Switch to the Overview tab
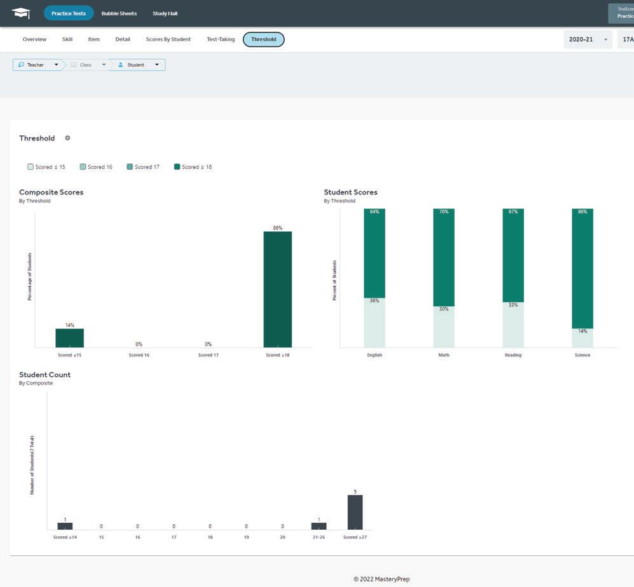Image resolution: width=634 pixels, height=587 pixels. point(34,39)
